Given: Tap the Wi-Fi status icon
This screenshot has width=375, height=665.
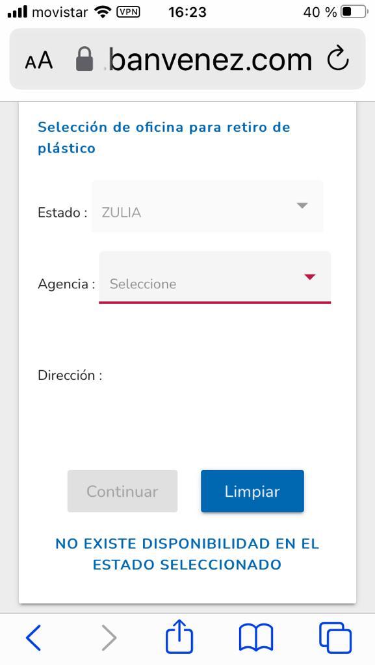Looking at the screenshot, I should [x=103, y=12].
